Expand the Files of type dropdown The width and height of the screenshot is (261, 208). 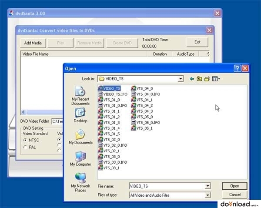[207, 195]
